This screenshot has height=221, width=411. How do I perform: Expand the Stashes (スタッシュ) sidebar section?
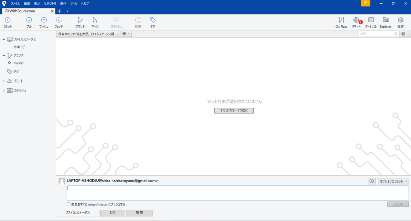pyautogui.click(x=4, y=91)
